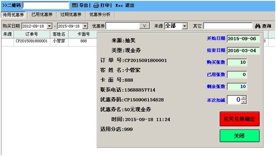The image size is (276, 156).
Task: Decrease 本次扣减 with down spinner arrow
Action: coord(244,102)
